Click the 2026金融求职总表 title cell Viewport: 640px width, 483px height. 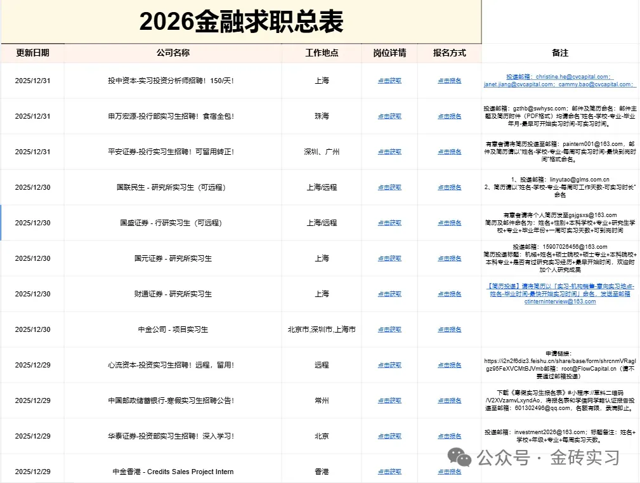click(x=241, y=21)
